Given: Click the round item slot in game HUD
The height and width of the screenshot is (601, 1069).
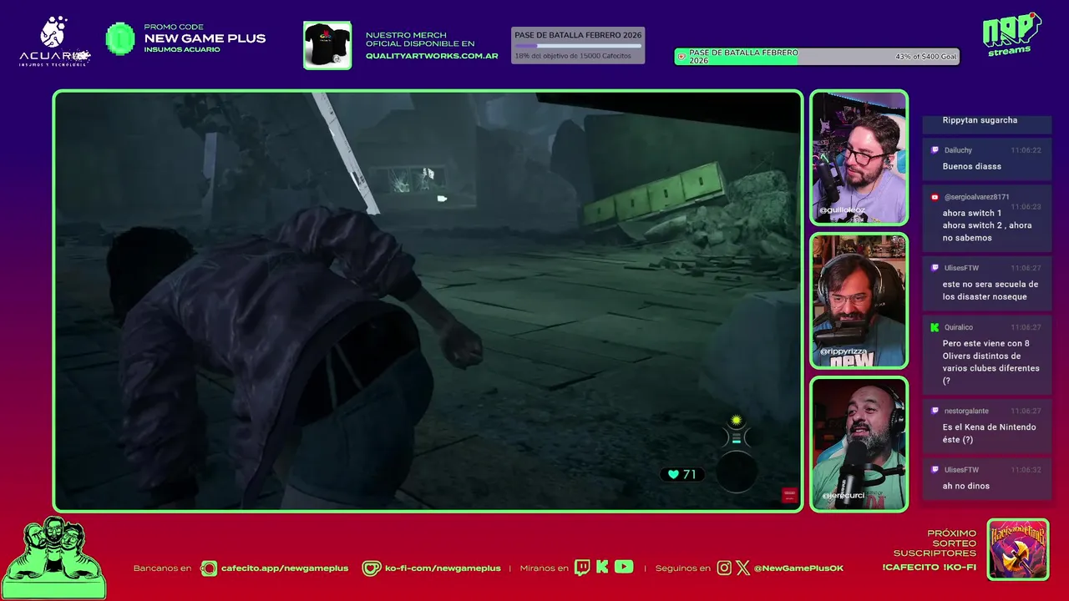Looking at the screenshot, I should [737, 473].
